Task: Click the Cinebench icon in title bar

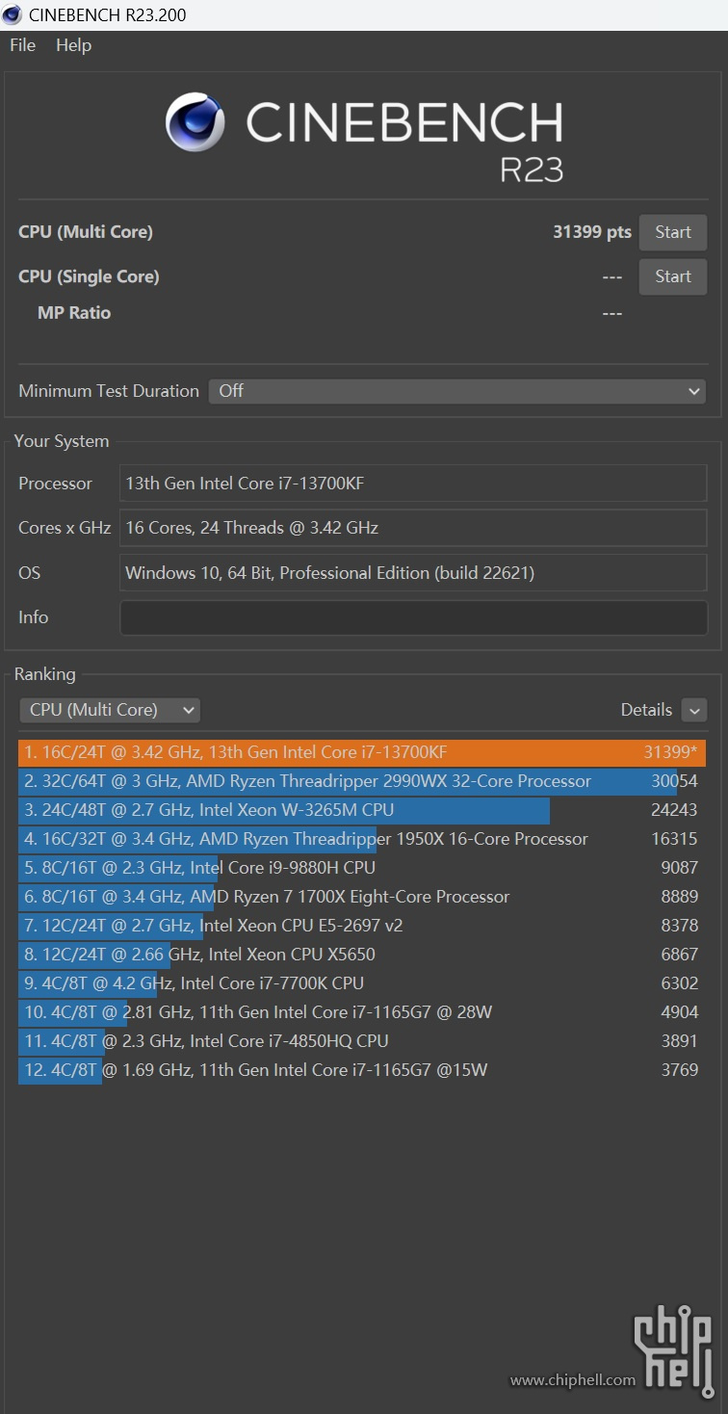Action: click(13, 14)
